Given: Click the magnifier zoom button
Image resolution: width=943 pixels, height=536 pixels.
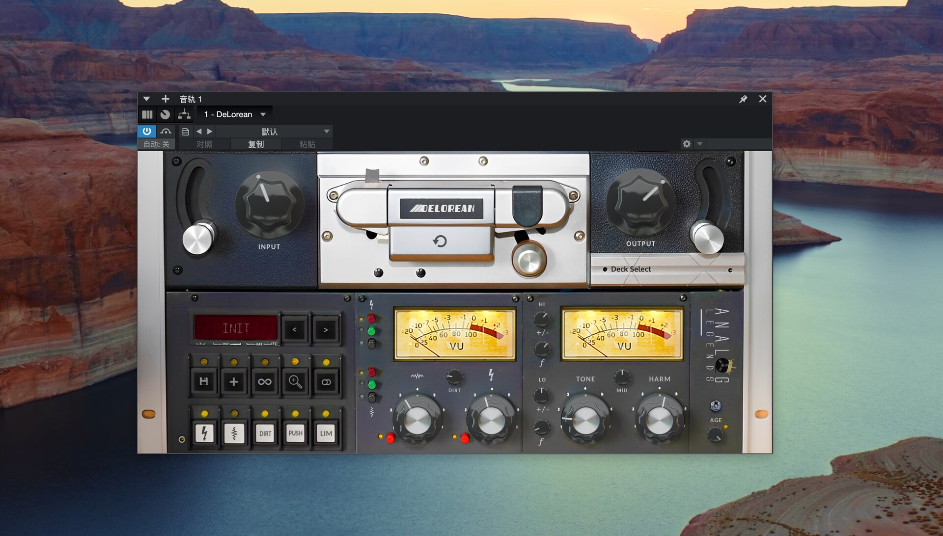Looking at the screenshot, I should 295,382.
